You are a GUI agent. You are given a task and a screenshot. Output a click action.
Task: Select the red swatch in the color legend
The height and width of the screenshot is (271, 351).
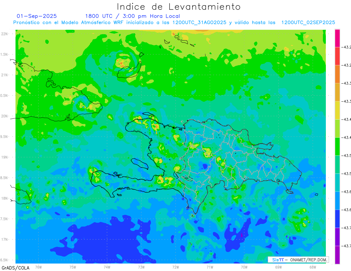[x=337, y=56]
